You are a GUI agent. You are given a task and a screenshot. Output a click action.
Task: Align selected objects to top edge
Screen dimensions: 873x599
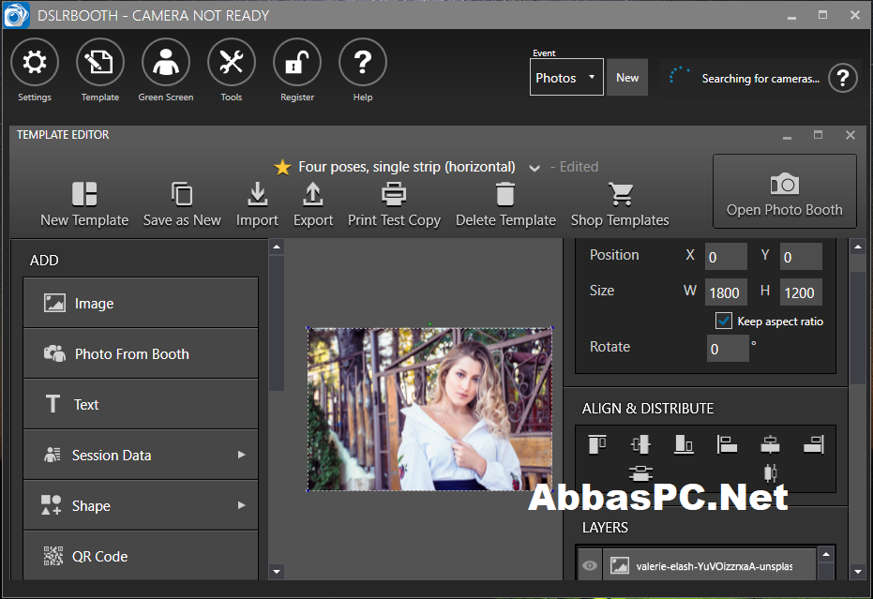click(x=597, y=444)
